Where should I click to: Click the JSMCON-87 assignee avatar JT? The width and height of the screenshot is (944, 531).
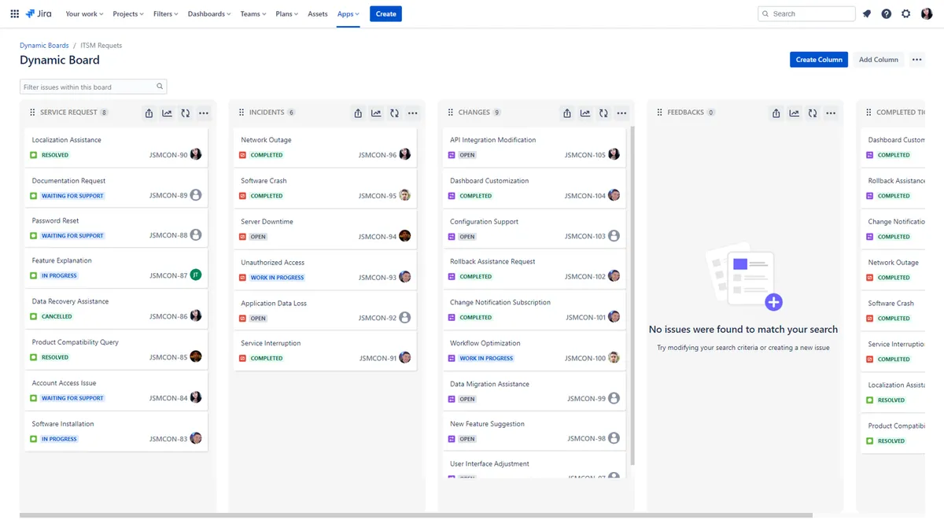[x=196, y=275]
